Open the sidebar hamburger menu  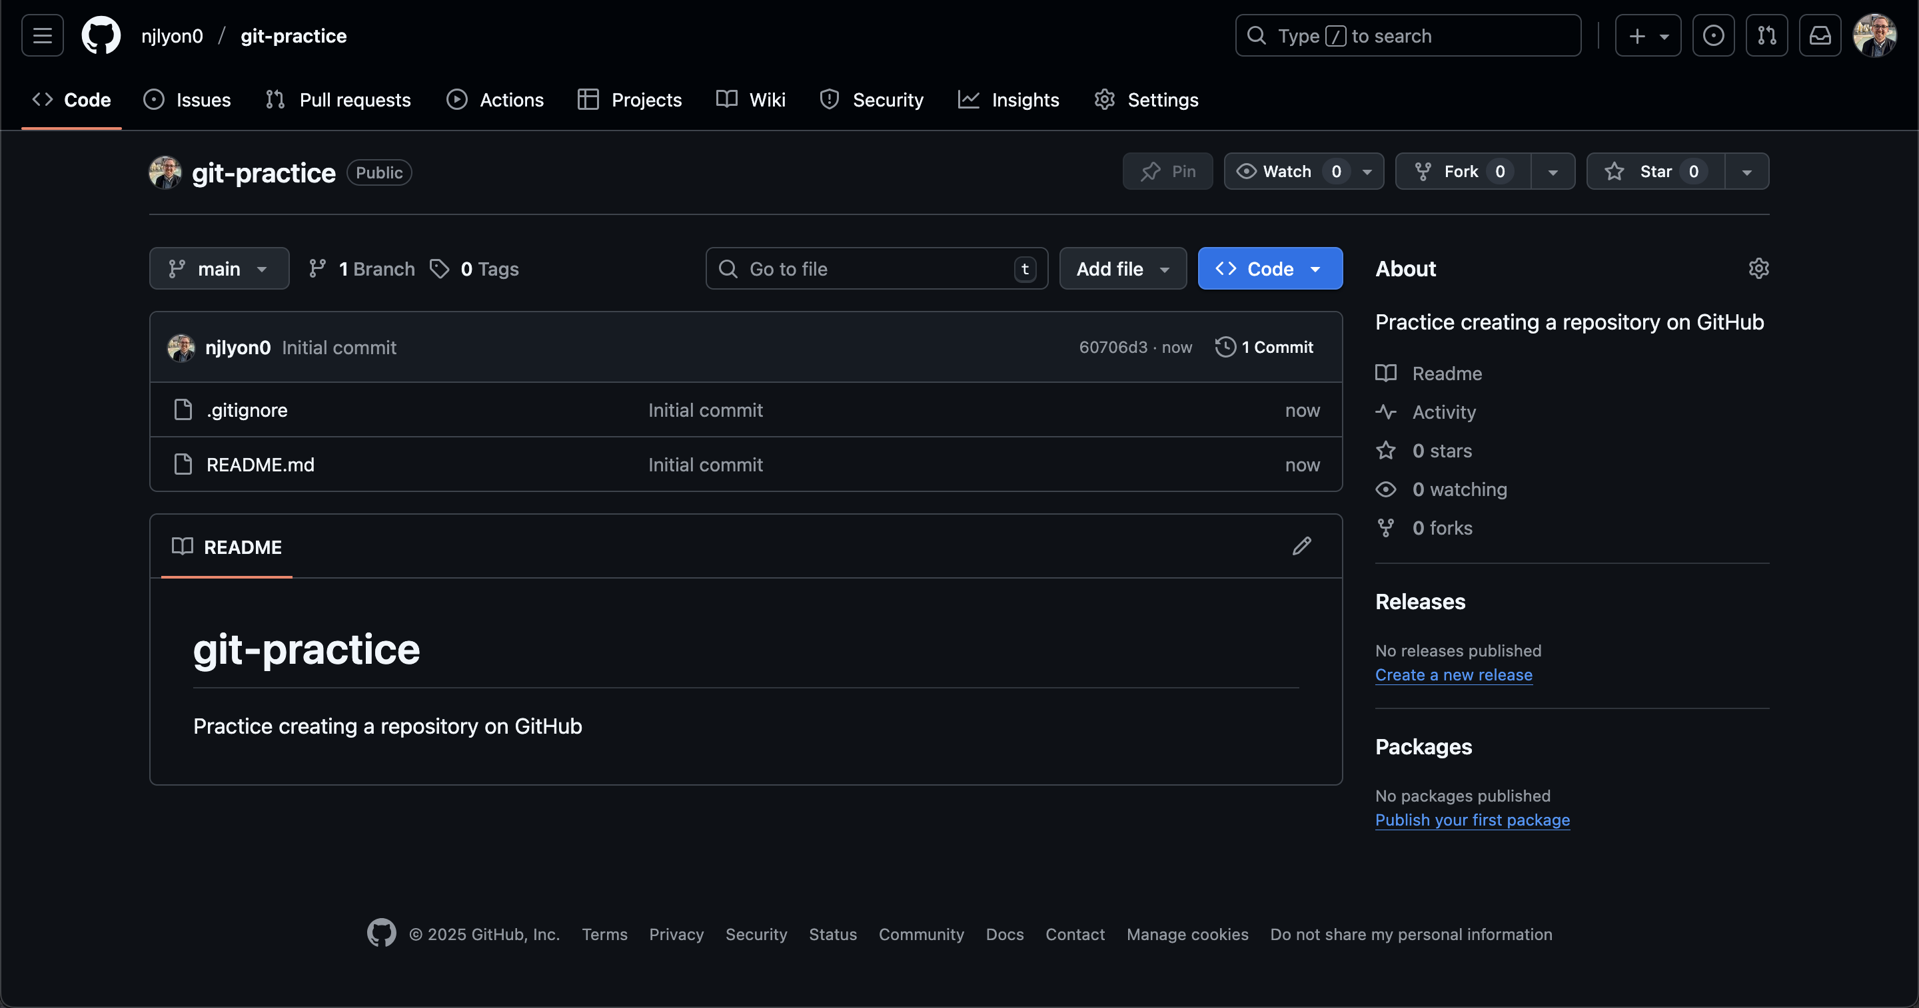coord(42,35)
